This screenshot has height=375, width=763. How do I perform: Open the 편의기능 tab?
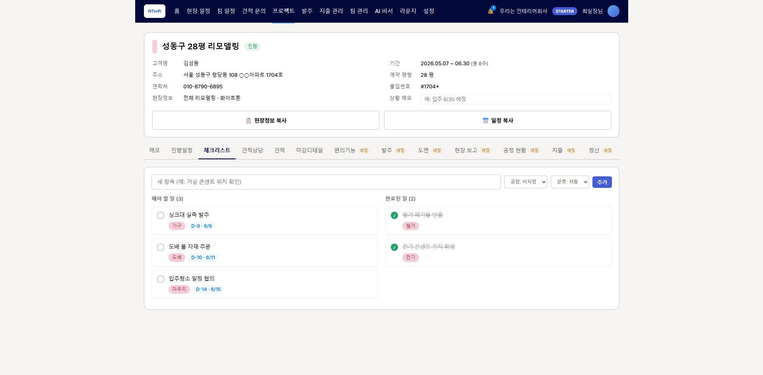click(x=352, y=150)
